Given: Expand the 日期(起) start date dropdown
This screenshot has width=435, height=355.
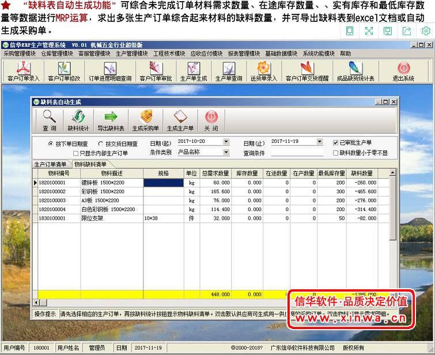Looking at the screenshot, I should (x=226, y=142).
